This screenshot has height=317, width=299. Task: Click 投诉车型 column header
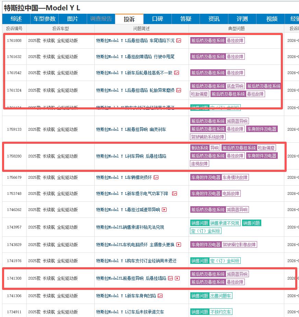pyautogui.click(x=60, y=28)
